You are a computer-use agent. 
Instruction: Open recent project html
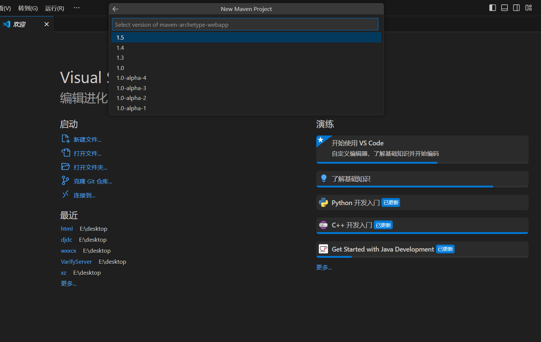pyautogui.click(x=67, y=228)
